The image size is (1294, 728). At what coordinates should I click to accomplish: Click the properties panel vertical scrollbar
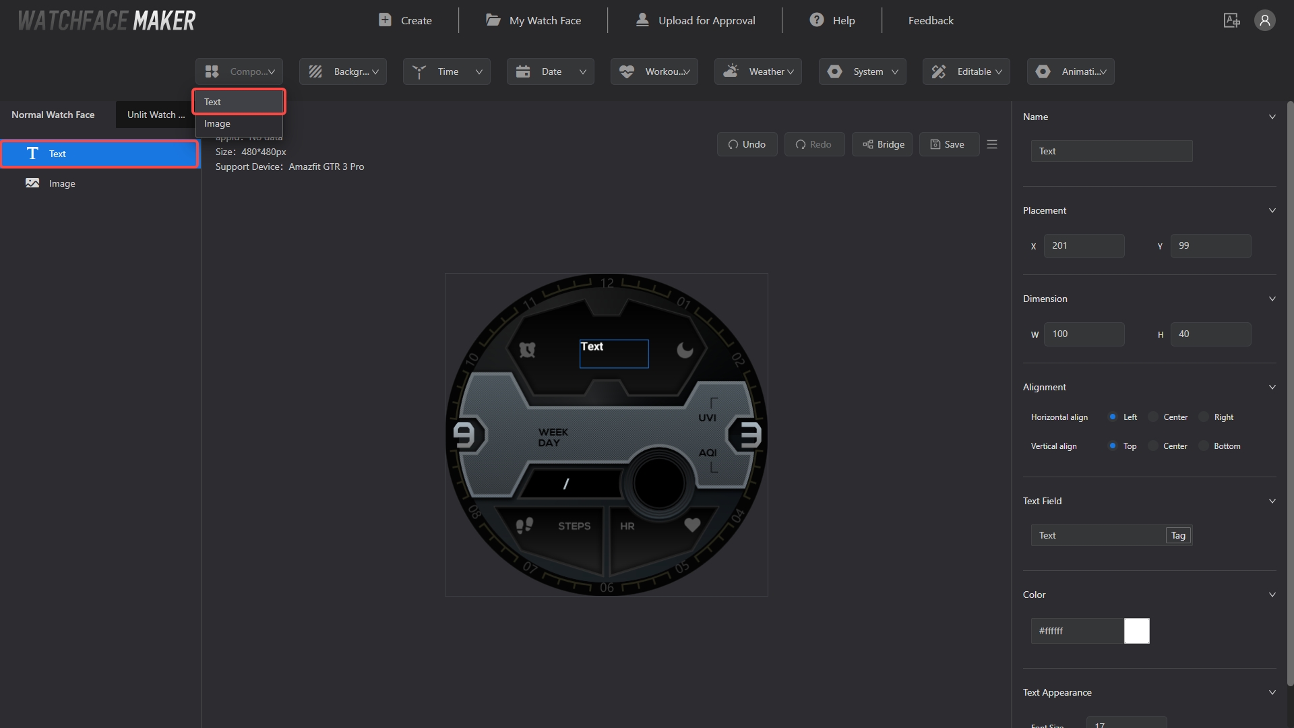[1290, 394]
